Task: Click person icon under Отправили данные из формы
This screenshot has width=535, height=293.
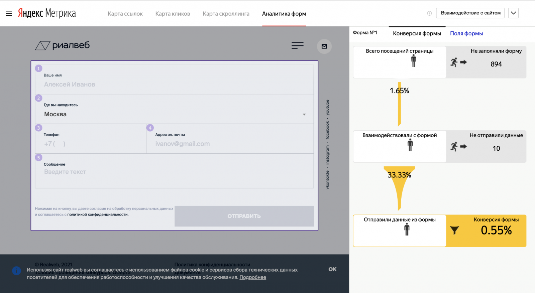Action: click(x=407, y=230)
